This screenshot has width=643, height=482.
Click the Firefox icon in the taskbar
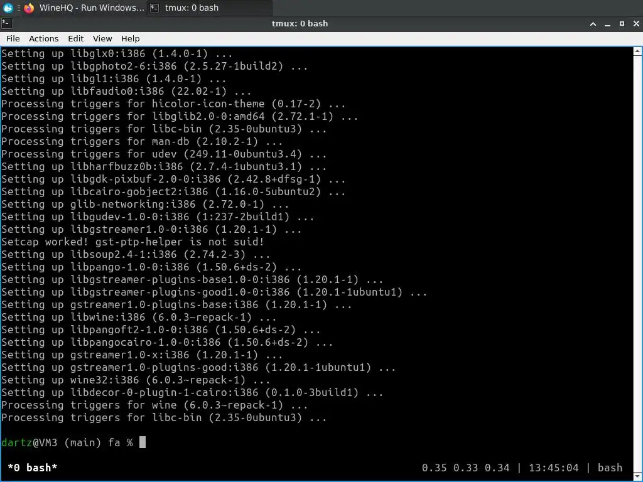click(x=29, y=8)
